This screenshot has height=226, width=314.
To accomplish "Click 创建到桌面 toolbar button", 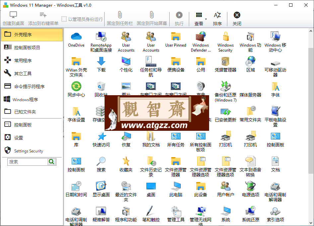I will pyautogui.click(x=13, y=19).
